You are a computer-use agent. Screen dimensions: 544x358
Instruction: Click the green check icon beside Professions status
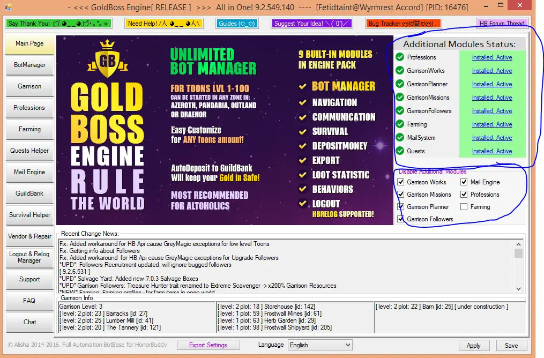[x=400, y=57]
